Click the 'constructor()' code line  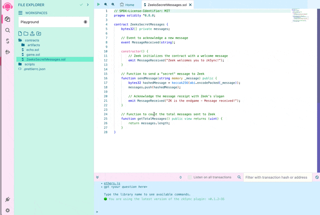click(x=135, y=51)
